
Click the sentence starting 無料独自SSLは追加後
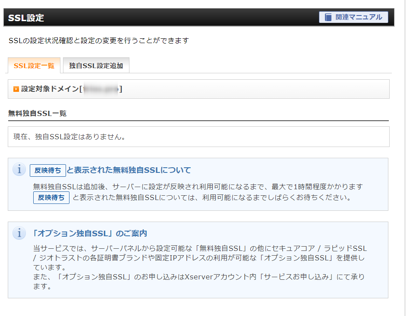click(198, 187)
